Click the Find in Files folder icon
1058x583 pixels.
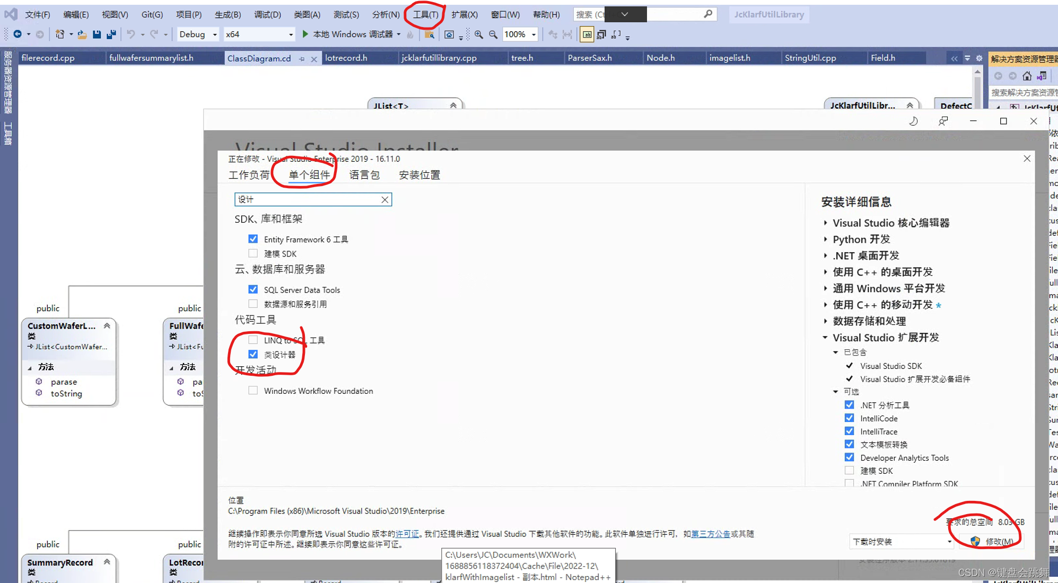point(430,34)
